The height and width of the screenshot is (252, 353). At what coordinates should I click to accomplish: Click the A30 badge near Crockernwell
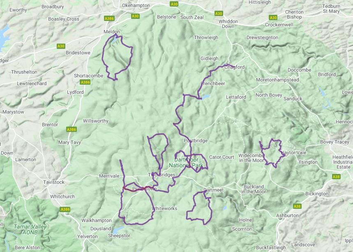tap(273, 18)
